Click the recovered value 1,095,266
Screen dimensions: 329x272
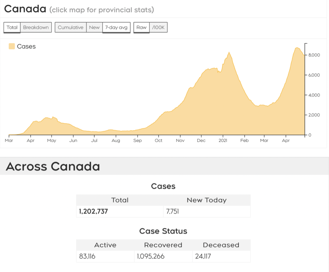click(151, 256)
